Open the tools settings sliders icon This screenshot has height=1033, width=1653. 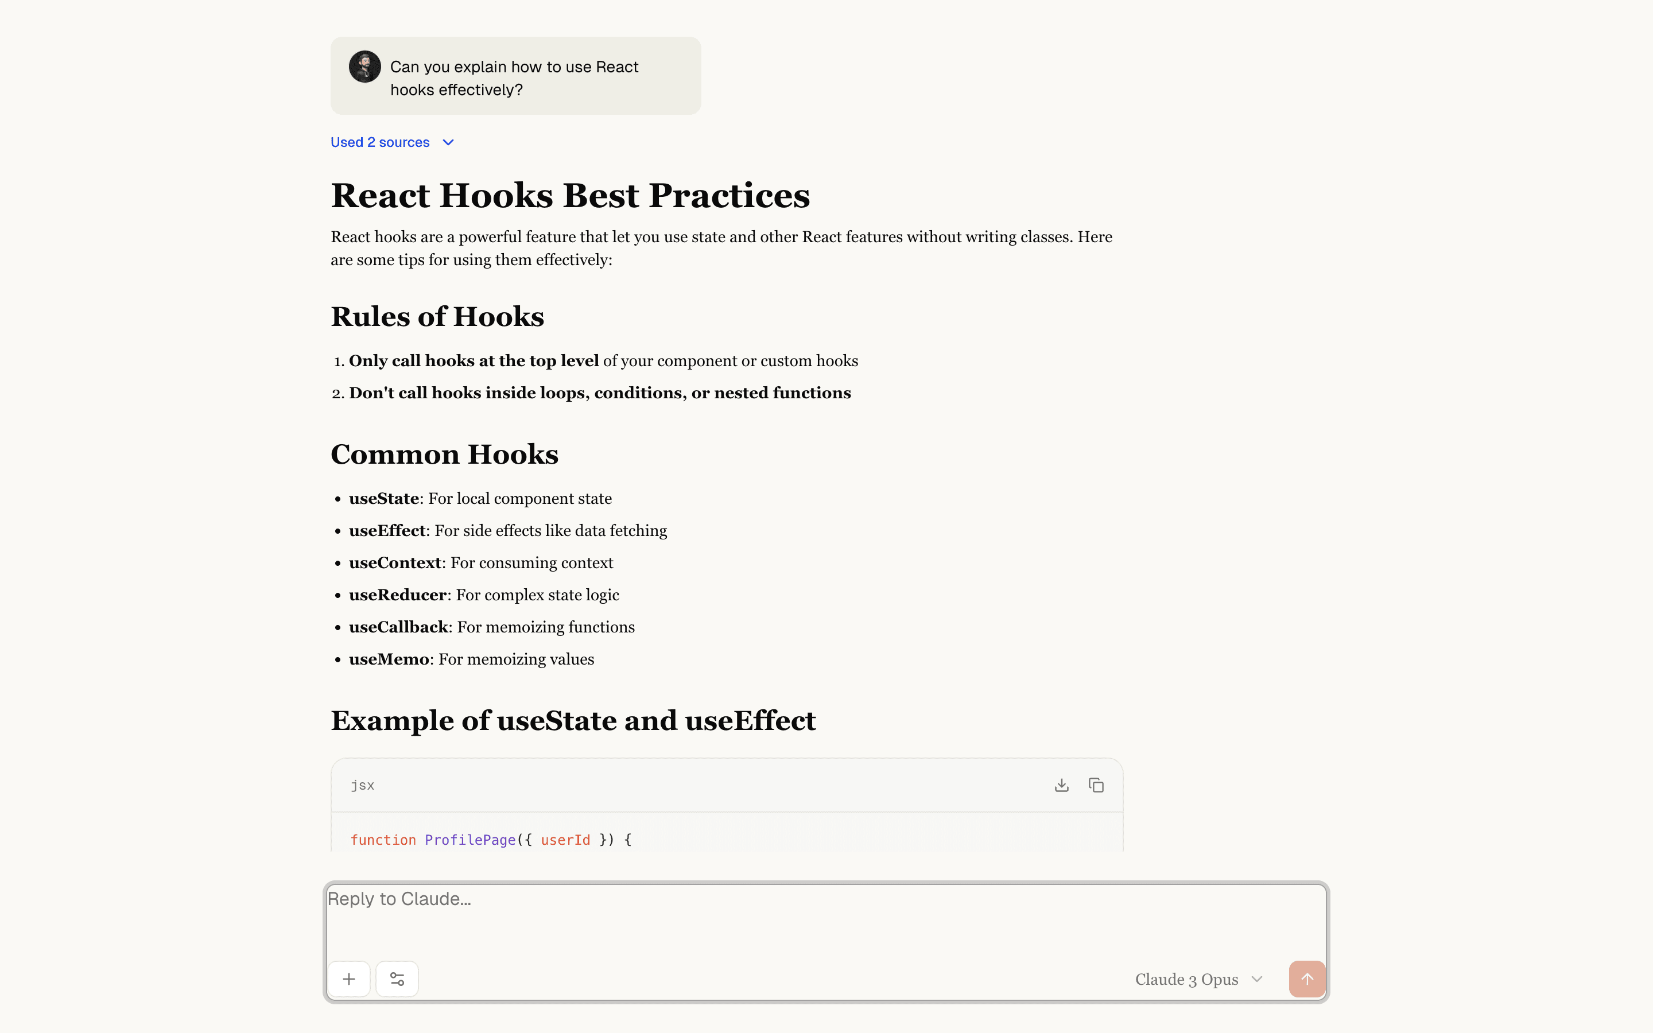397,979
